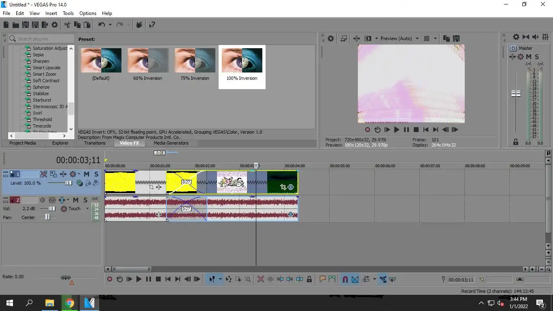This screenshot has width=553, height=311.
Task: Open the What's This help tool
Action: (152, 25)
